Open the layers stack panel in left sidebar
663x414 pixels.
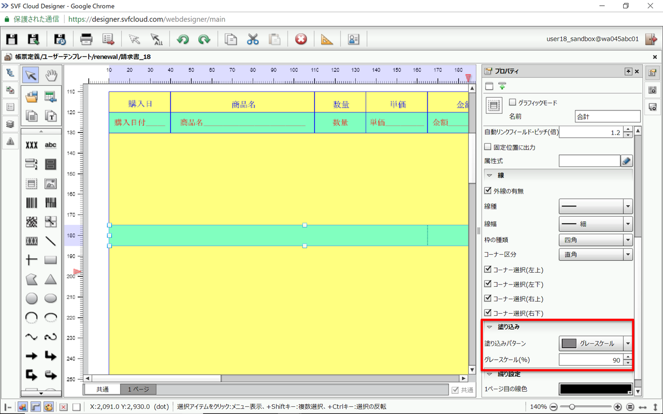click(10, 124)
